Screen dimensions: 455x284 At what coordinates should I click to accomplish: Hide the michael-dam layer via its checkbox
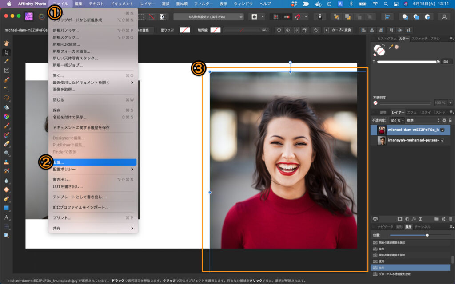tap(442, 130)
